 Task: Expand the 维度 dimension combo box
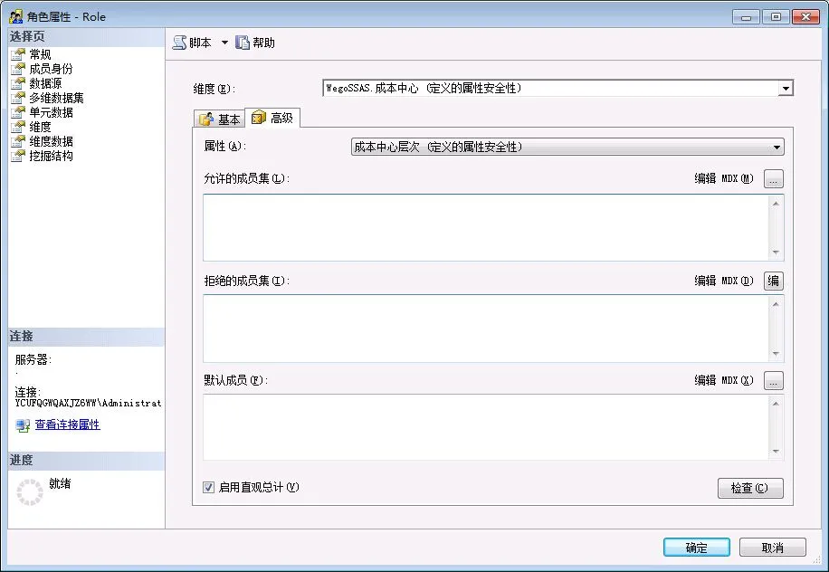point(557,89)
